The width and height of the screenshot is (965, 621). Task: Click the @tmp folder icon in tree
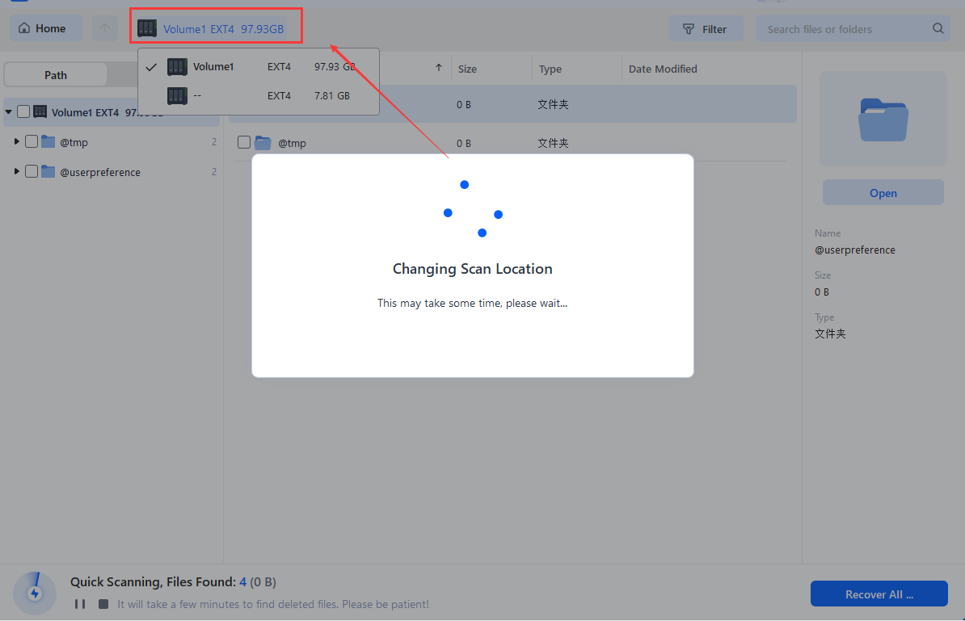click(x=48, y=141)
